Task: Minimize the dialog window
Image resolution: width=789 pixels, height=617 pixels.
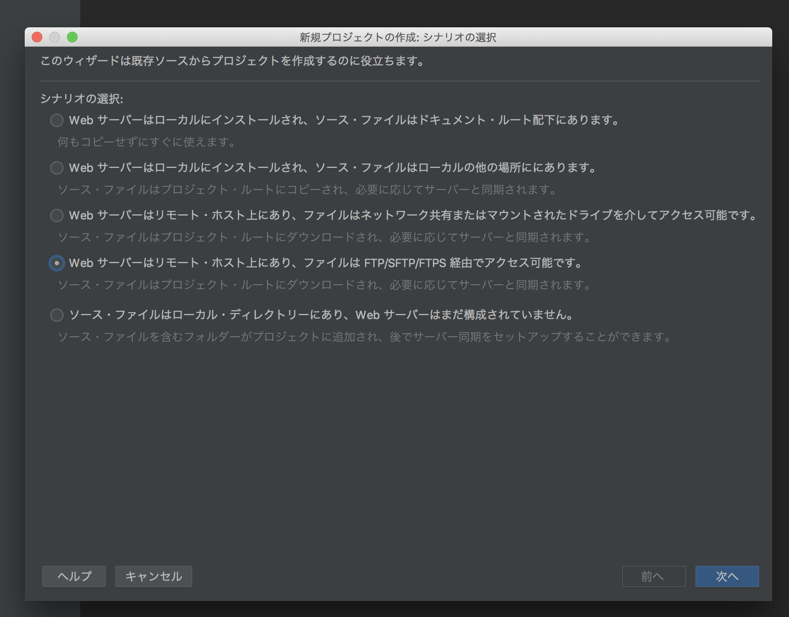Action: pos(55,38)
